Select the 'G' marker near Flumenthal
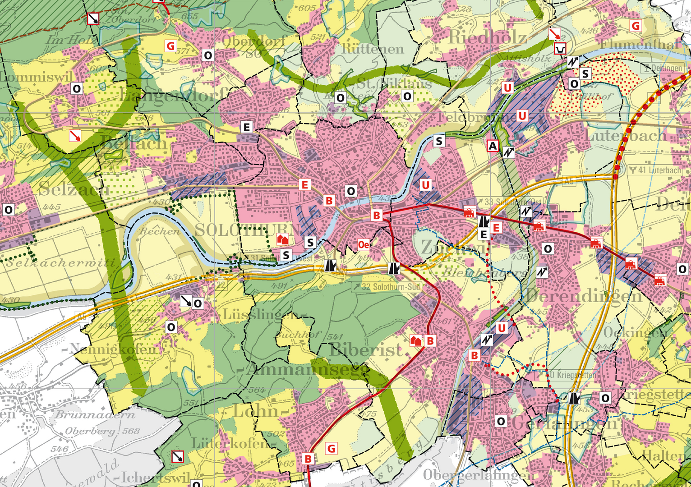 point(636,26)
